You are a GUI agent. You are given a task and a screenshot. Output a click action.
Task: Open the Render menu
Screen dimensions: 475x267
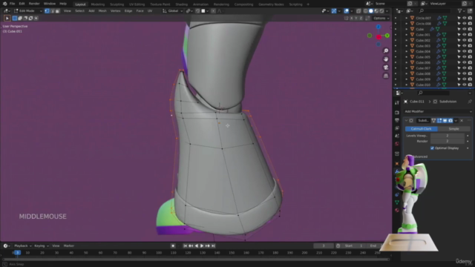[34, 4]
